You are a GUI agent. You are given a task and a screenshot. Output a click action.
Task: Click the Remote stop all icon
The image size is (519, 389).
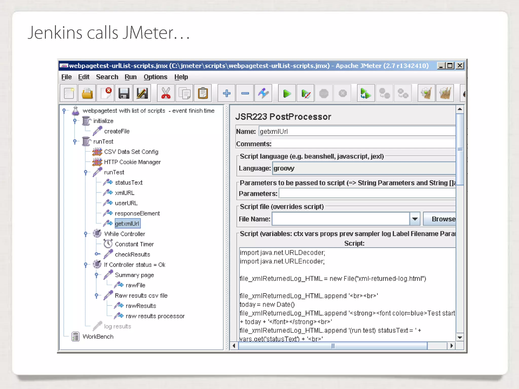(384, 93)
